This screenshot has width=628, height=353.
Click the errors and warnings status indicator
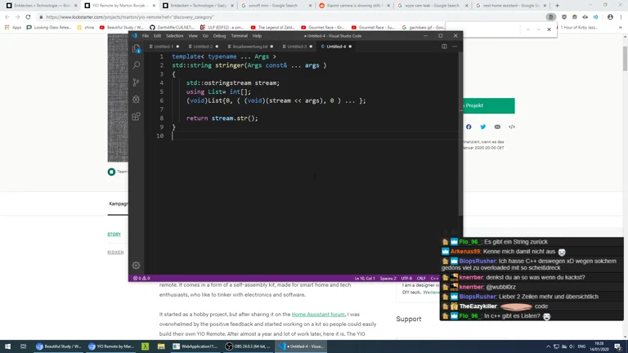click(141, 278)
